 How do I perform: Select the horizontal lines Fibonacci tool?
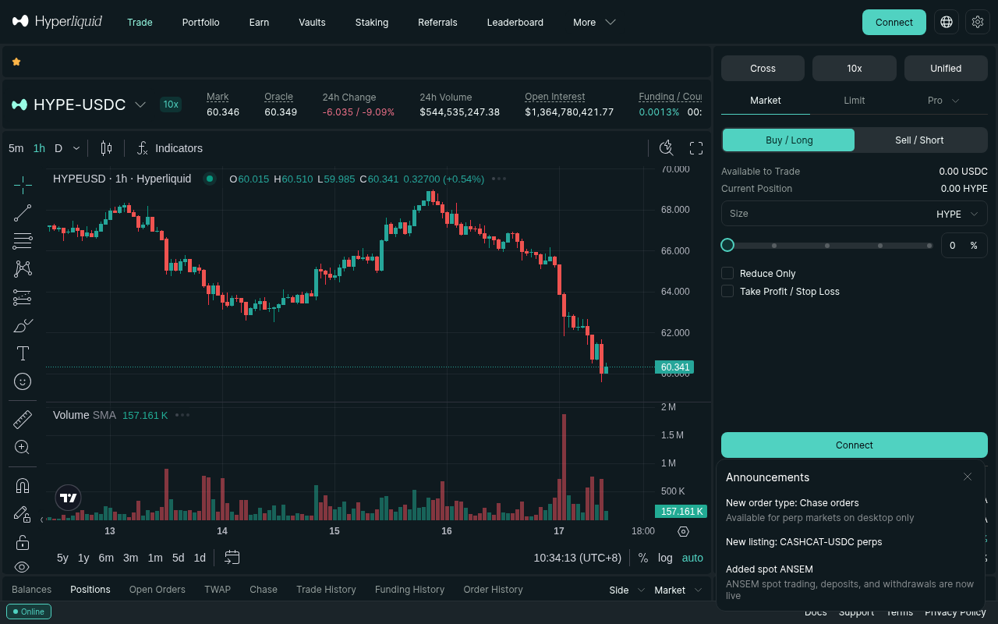tap(23, 241)
